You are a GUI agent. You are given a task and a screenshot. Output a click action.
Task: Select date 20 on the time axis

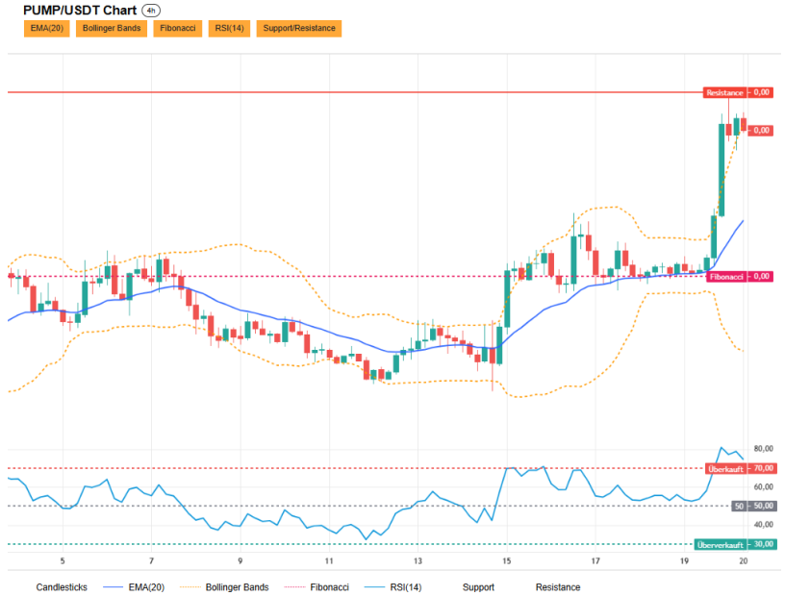(x=744, y=561)
